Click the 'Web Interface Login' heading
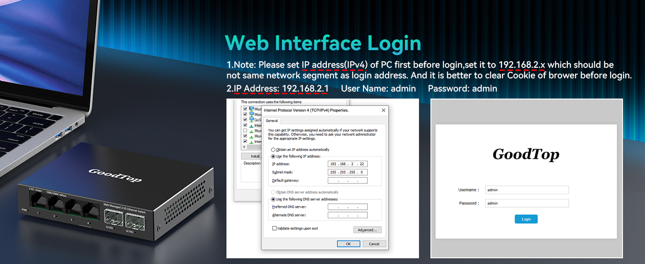 pos(323,43)
